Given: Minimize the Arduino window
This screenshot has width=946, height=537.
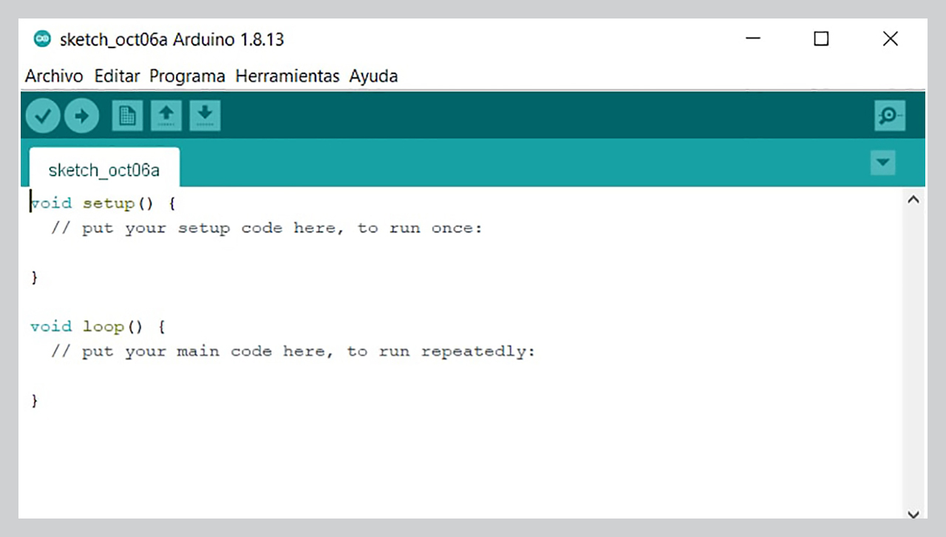Looking at the screenshot, I should [753, 38].
